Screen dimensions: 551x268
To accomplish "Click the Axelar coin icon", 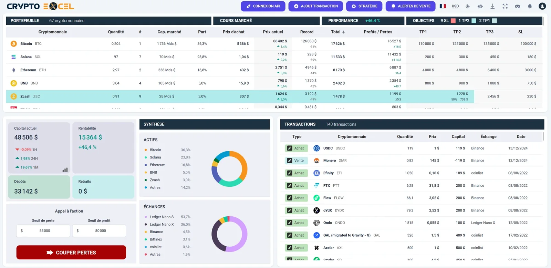I will point(316,248).
